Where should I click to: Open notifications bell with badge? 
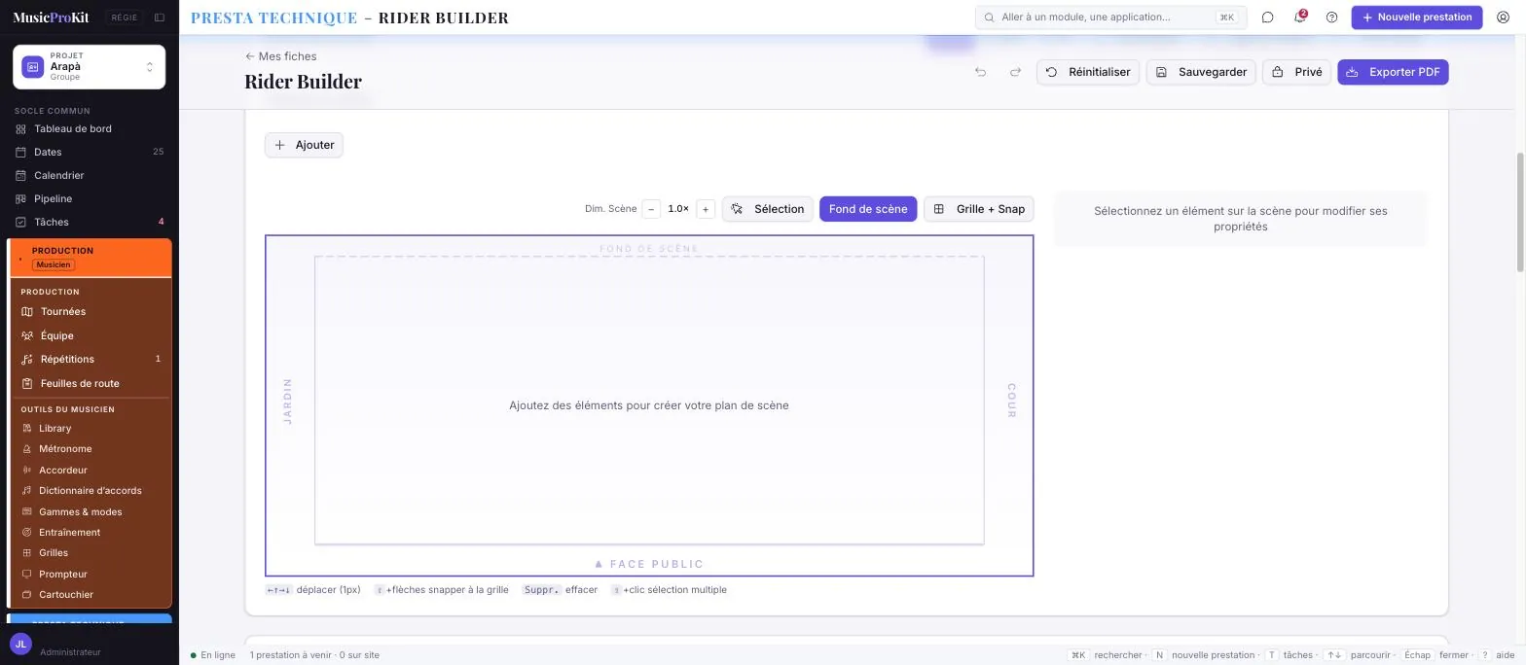[1300, 17]
